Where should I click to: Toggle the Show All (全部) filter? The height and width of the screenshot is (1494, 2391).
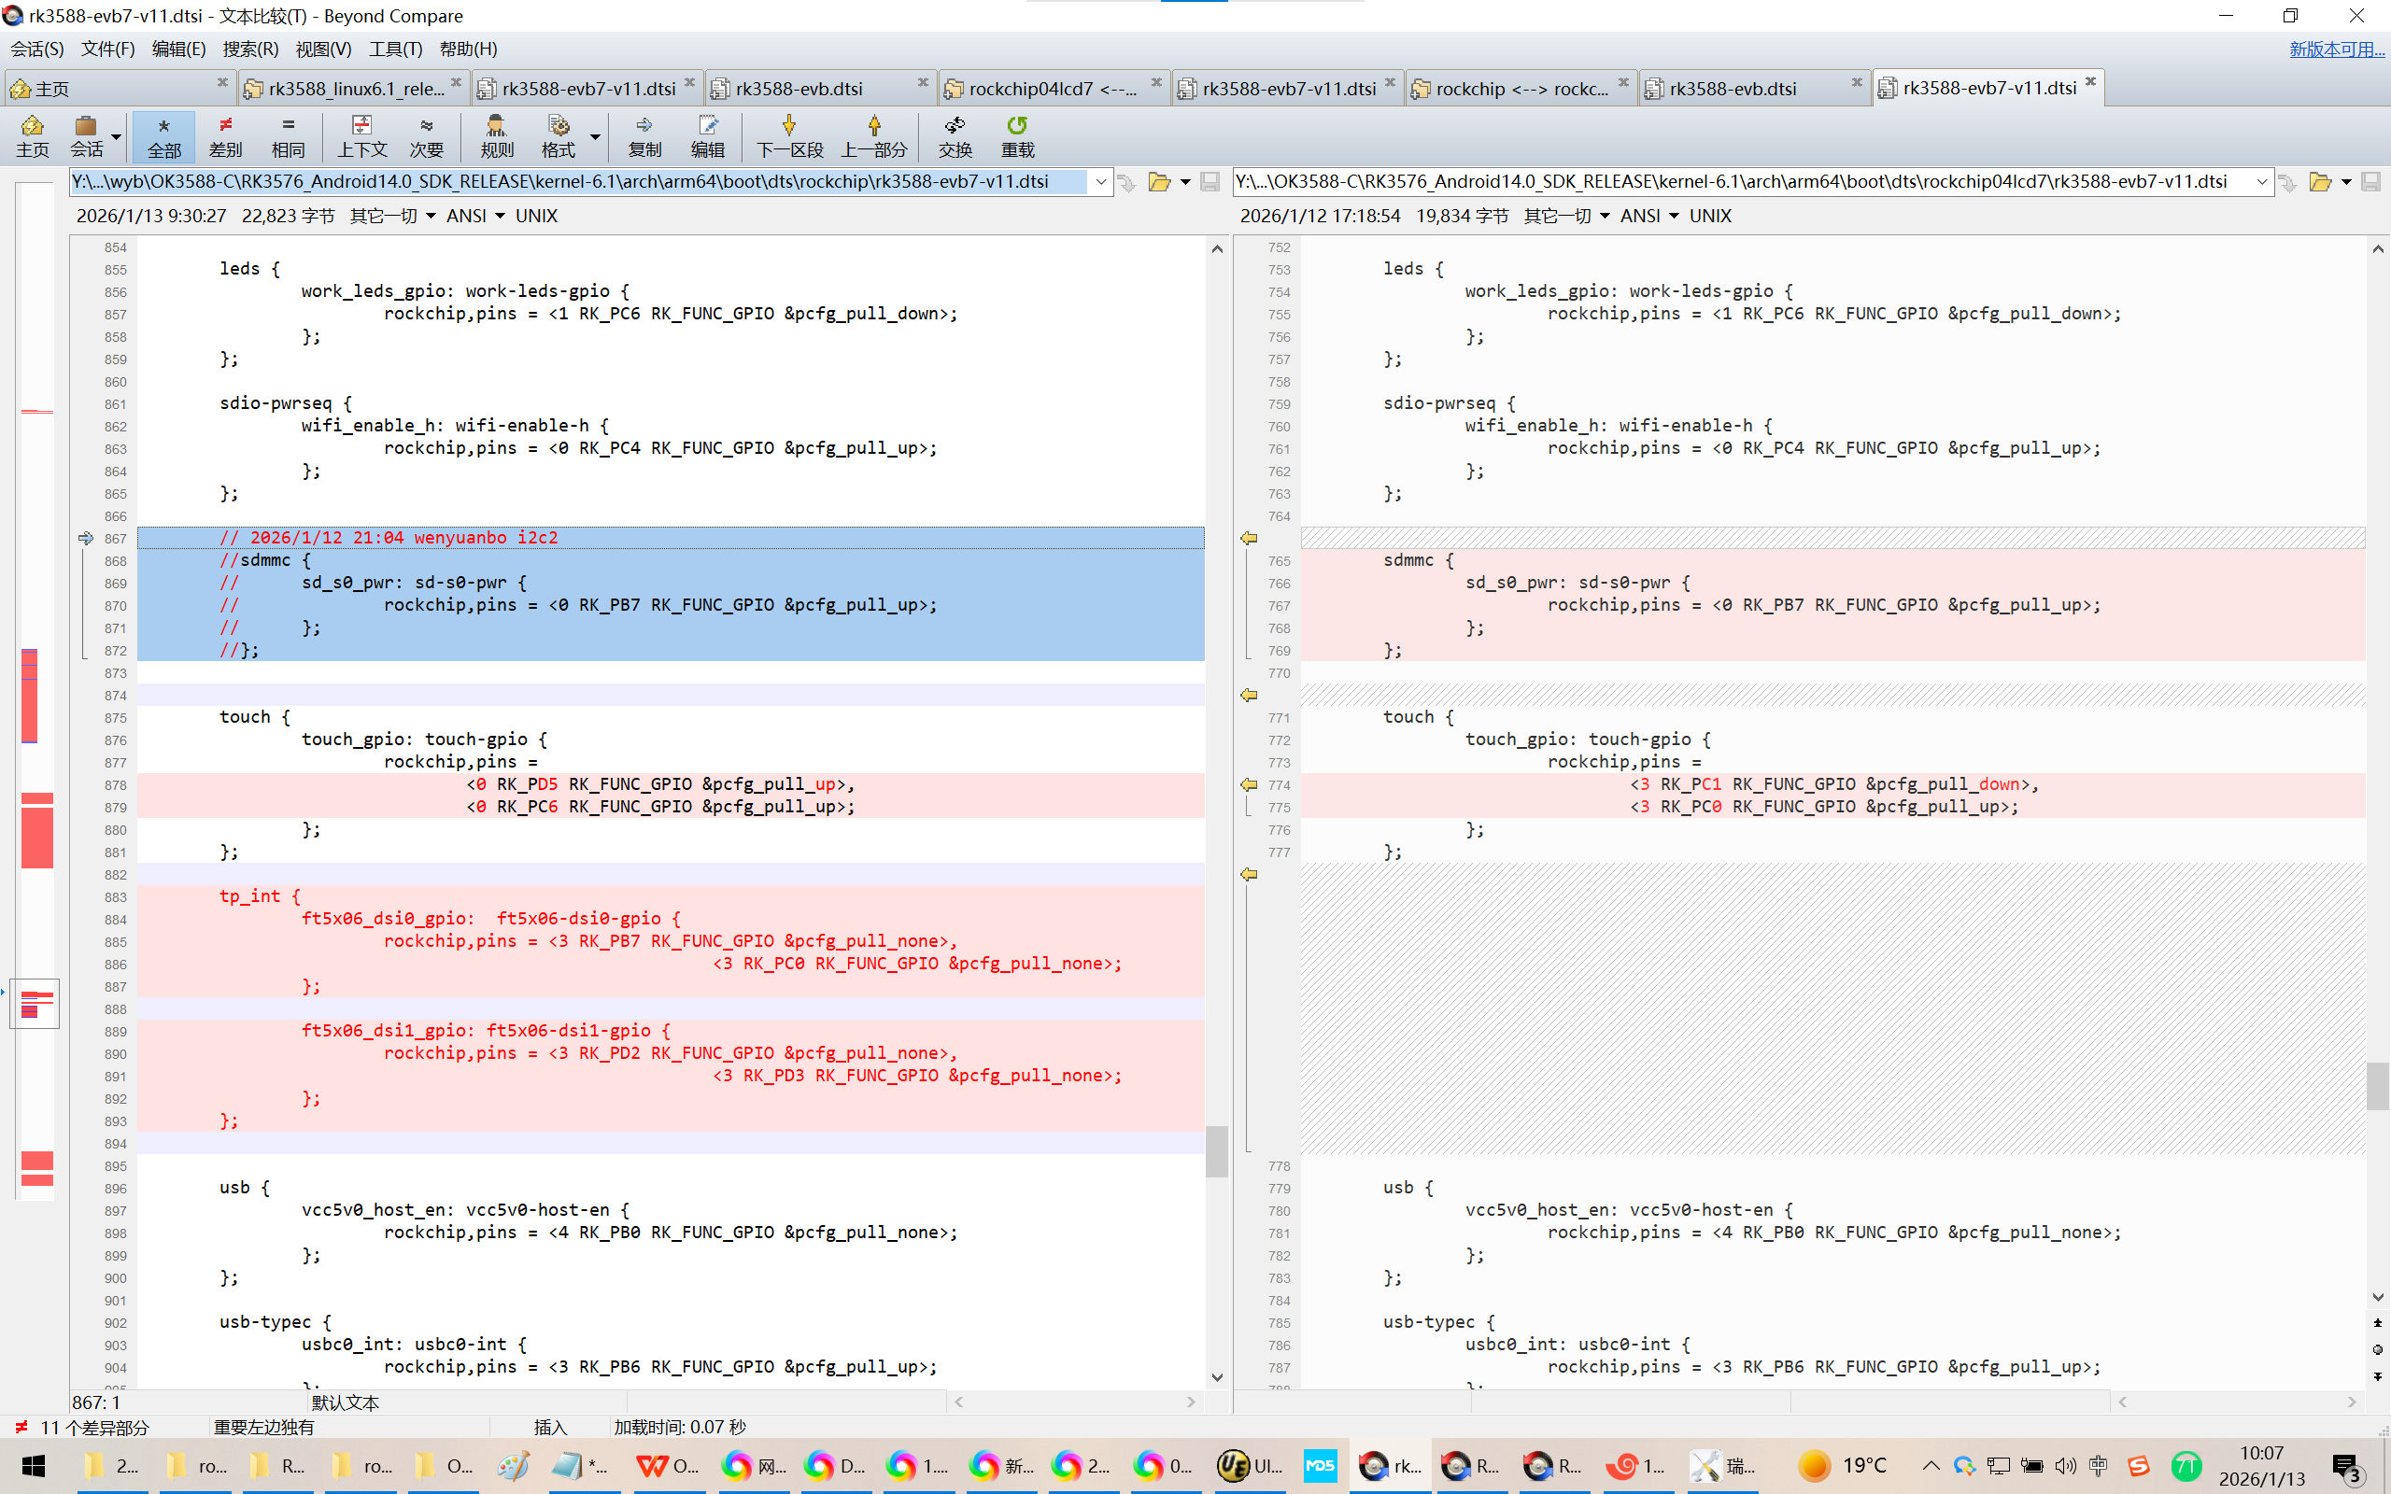pos(164,135)
